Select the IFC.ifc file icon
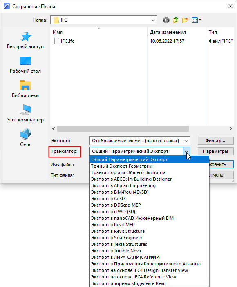This screenshot has height=287, width=237. (x=57, y=41)
